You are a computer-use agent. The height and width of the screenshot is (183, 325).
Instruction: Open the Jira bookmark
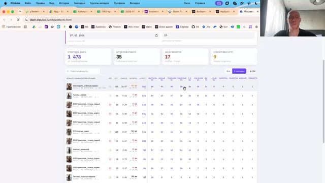(x=206, y=27)
